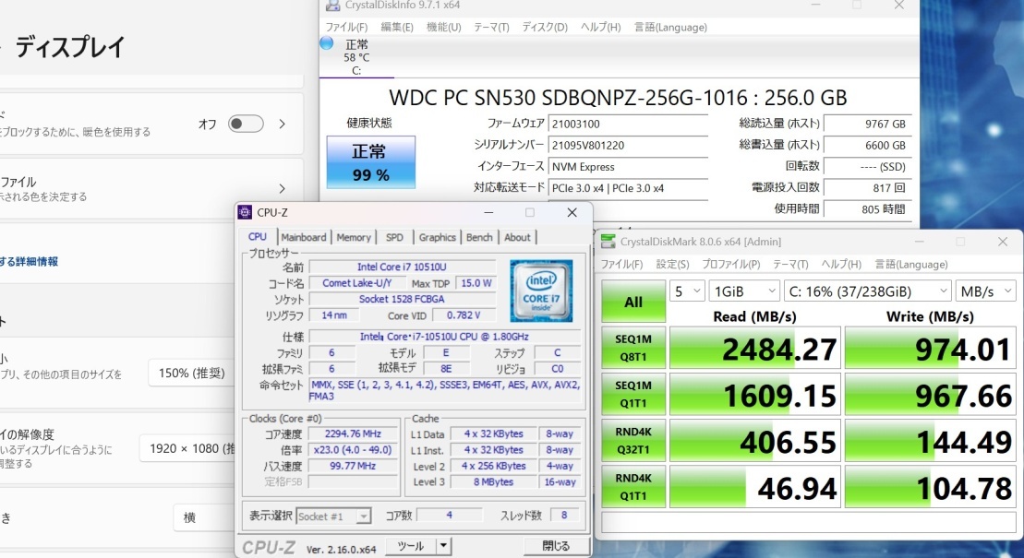
Task: Click the transfer mode field PCIe 3.0 x4
Action: coord(628,188)
